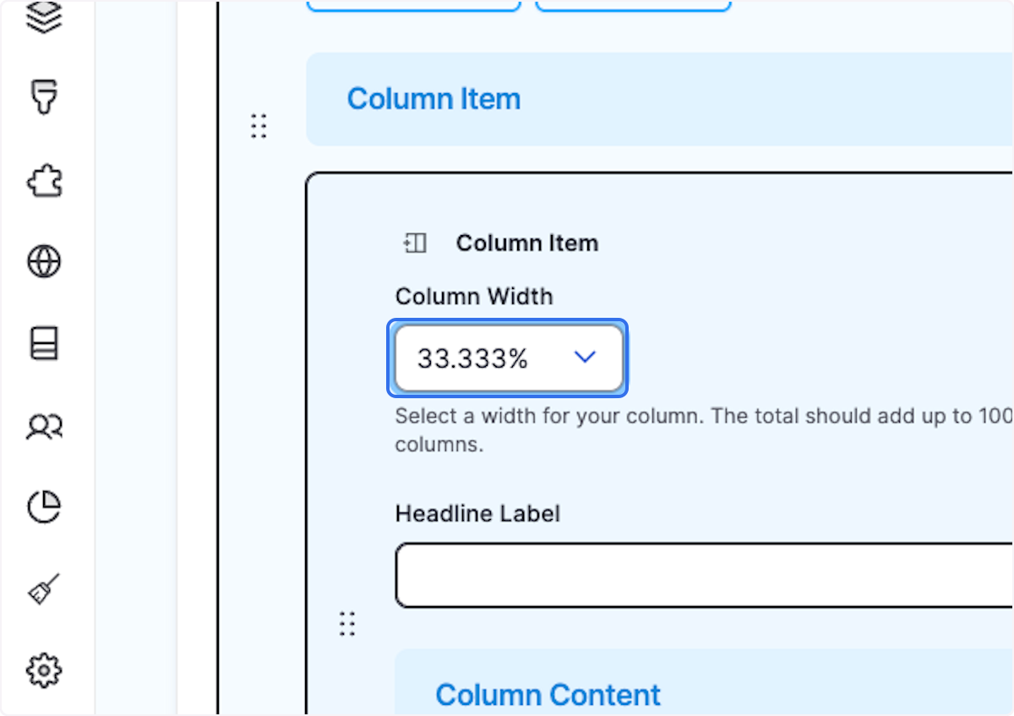
Task: Click the Column Item field icon
Action: (x=414, y=243)
